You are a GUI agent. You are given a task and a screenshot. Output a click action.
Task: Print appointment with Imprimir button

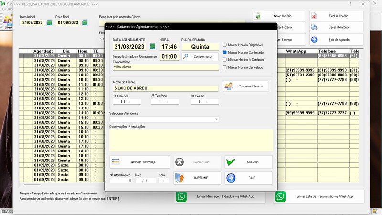197,178
